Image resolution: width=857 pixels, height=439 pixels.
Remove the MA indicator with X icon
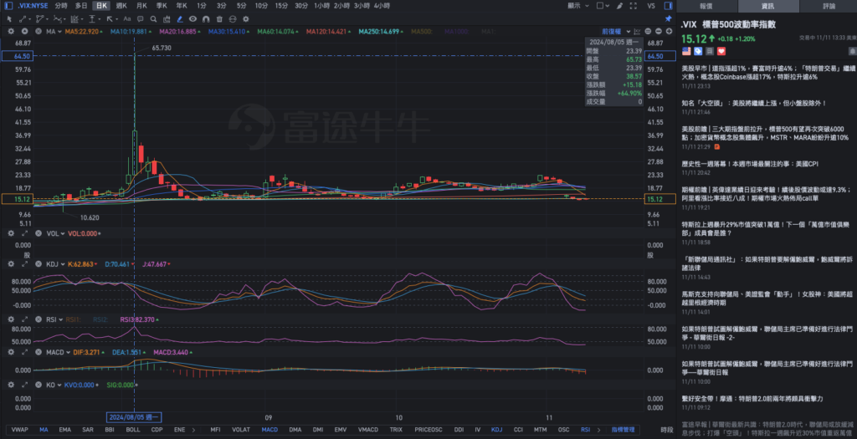[x=38, y=32]
